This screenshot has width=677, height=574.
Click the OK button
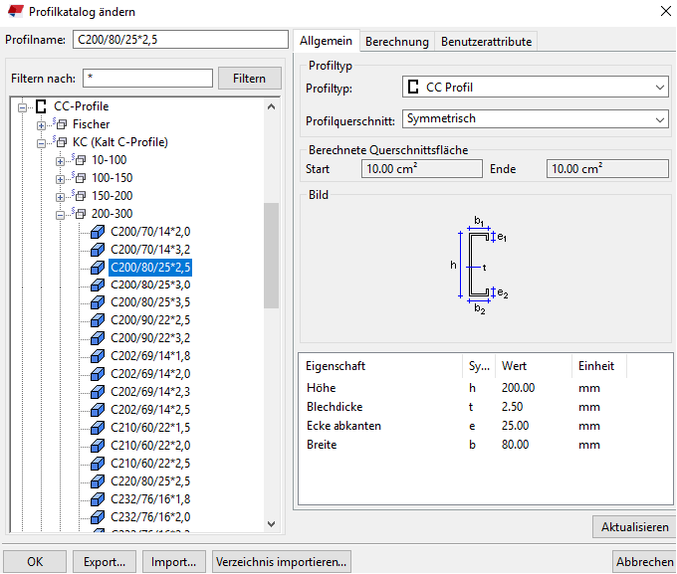point(35,561)
